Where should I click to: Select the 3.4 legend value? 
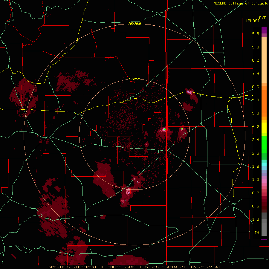pyautogui.click(x=256, y=140)
